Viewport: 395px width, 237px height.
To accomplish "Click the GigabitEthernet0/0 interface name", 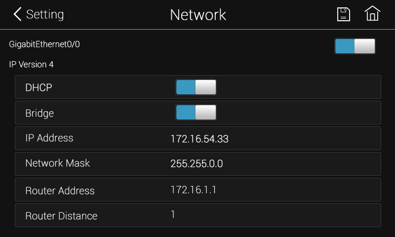I will point(44,44).
